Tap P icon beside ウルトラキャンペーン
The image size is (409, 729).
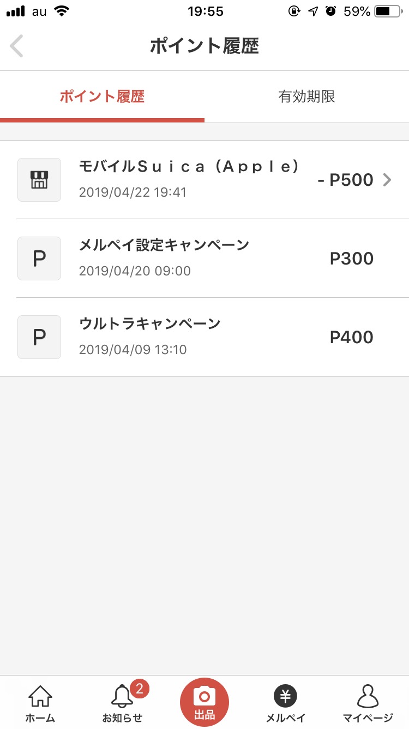(39, 337)
